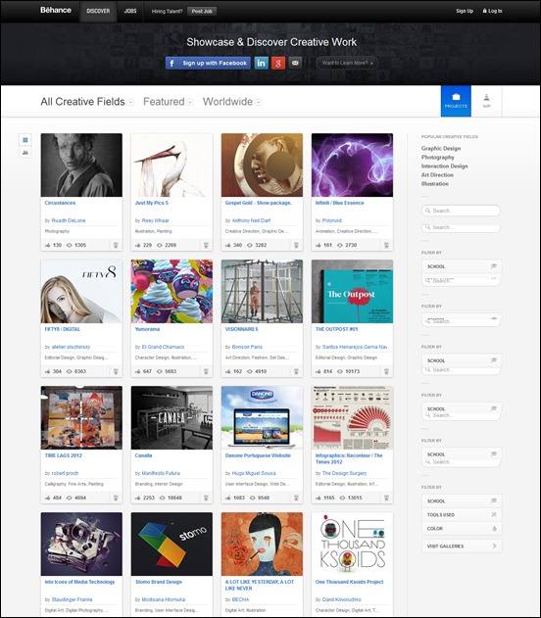Screen dimensions: 541x618
Task: Sign up using the email envelope icon
Action: [x=295, y=63]
